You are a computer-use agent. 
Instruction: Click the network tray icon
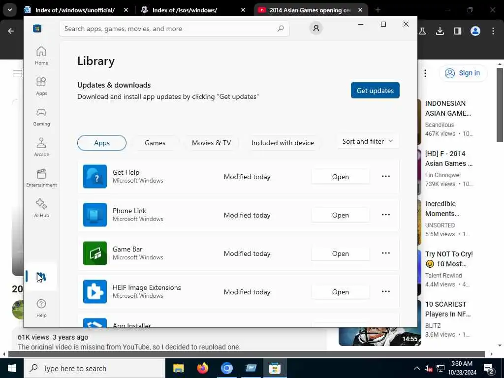point(441,368)
